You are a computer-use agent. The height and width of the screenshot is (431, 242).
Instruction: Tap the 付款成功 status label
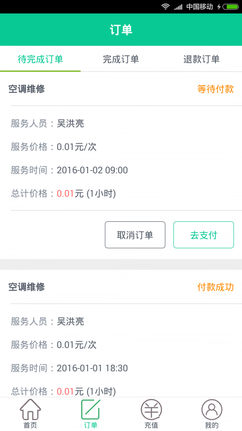[215, 287]
